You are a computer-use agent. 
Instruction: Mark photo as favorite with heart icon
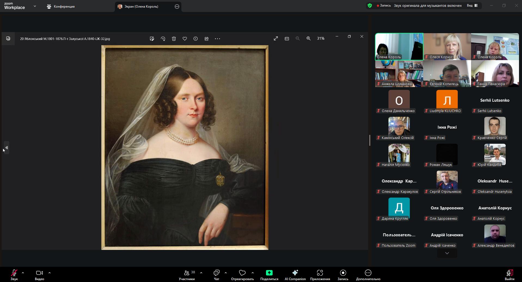(185, 39)
